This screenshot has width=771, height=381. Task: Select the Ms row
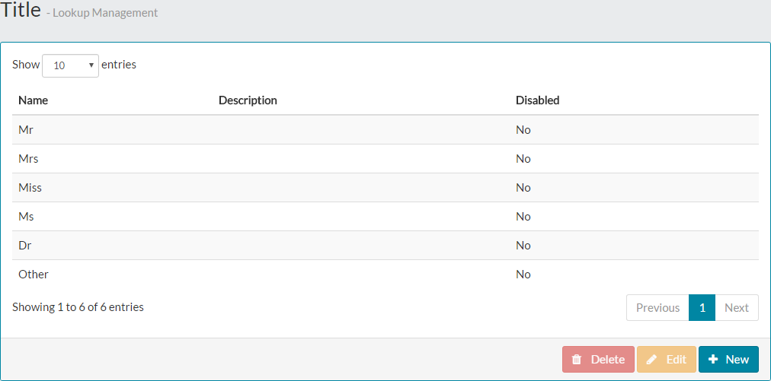pyautogui.click(x=26, y=217)
